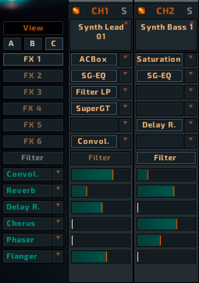The height and width of the screenshot is (283, 199).
Task: Toggle the CH2 Filter button
Action: tap(165, 158)
